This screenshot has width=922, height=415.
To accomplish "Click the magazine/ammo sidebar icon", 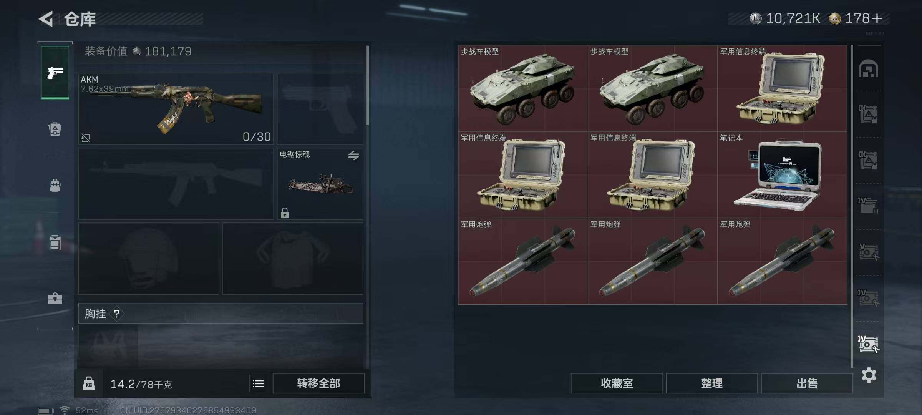I will click(55, 242).
